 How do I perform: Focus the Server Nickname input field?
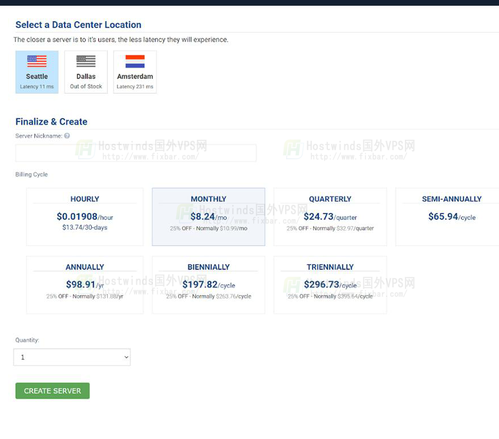tap(136, 153)
